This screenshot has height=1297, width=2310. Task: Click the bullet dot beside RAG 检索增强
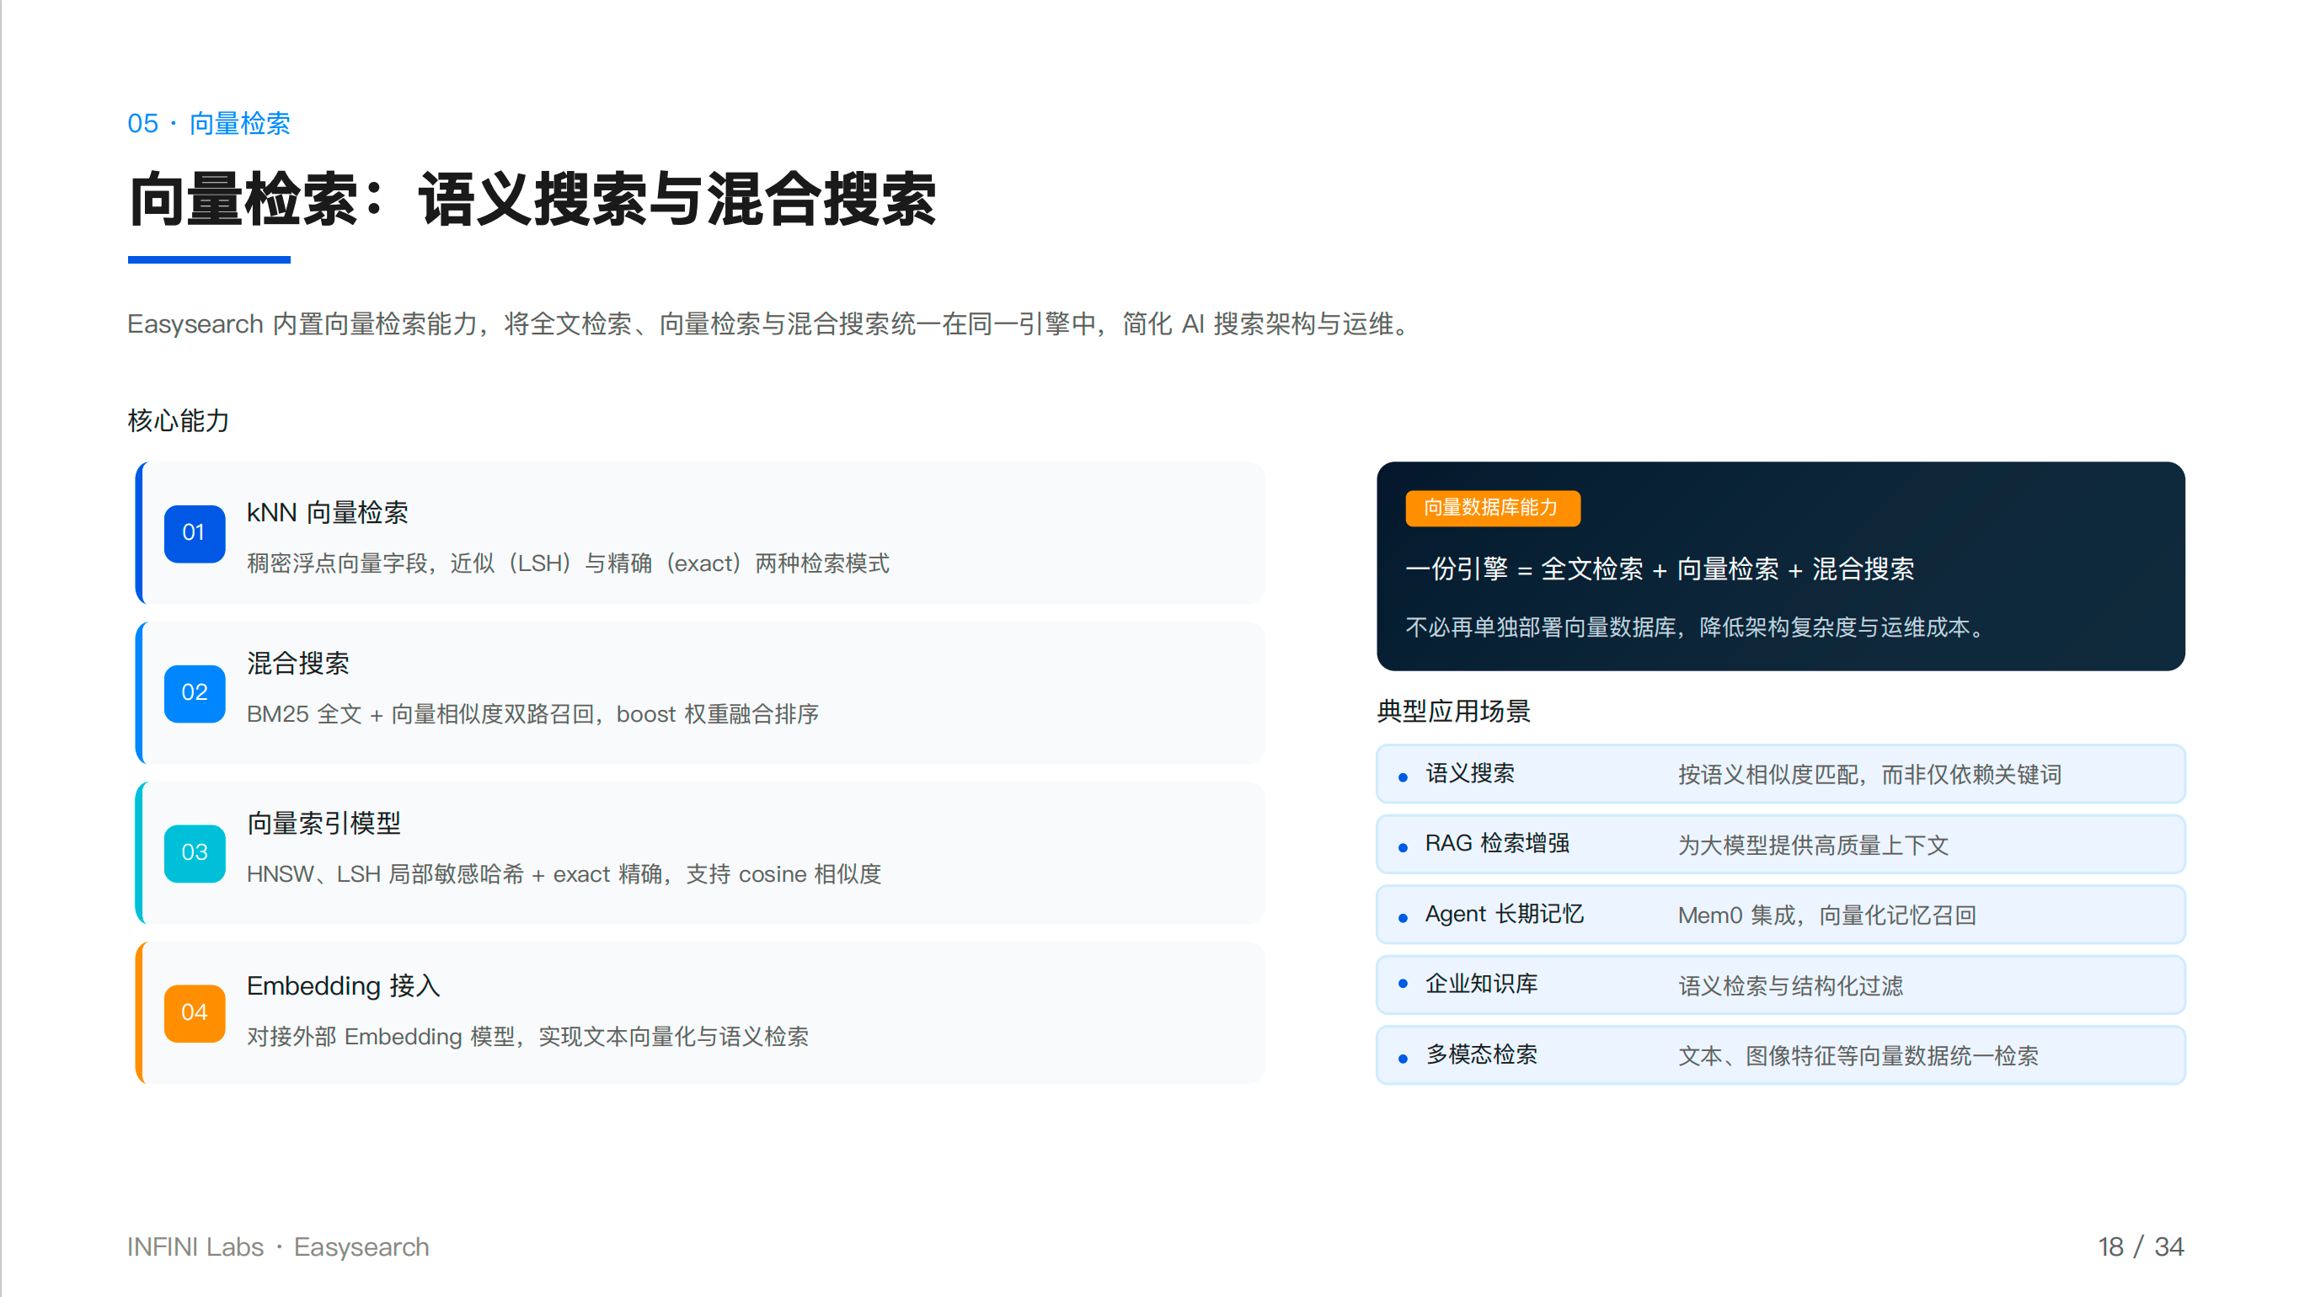click(1403, 847)
